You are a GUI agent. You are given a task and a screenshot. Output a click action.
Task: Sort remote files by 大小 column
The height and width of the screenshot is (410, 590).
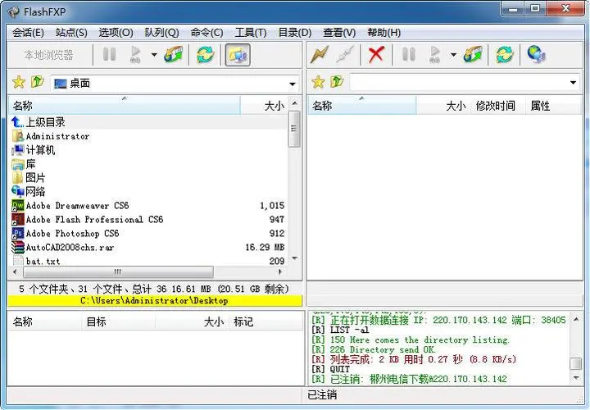[442, 106]
